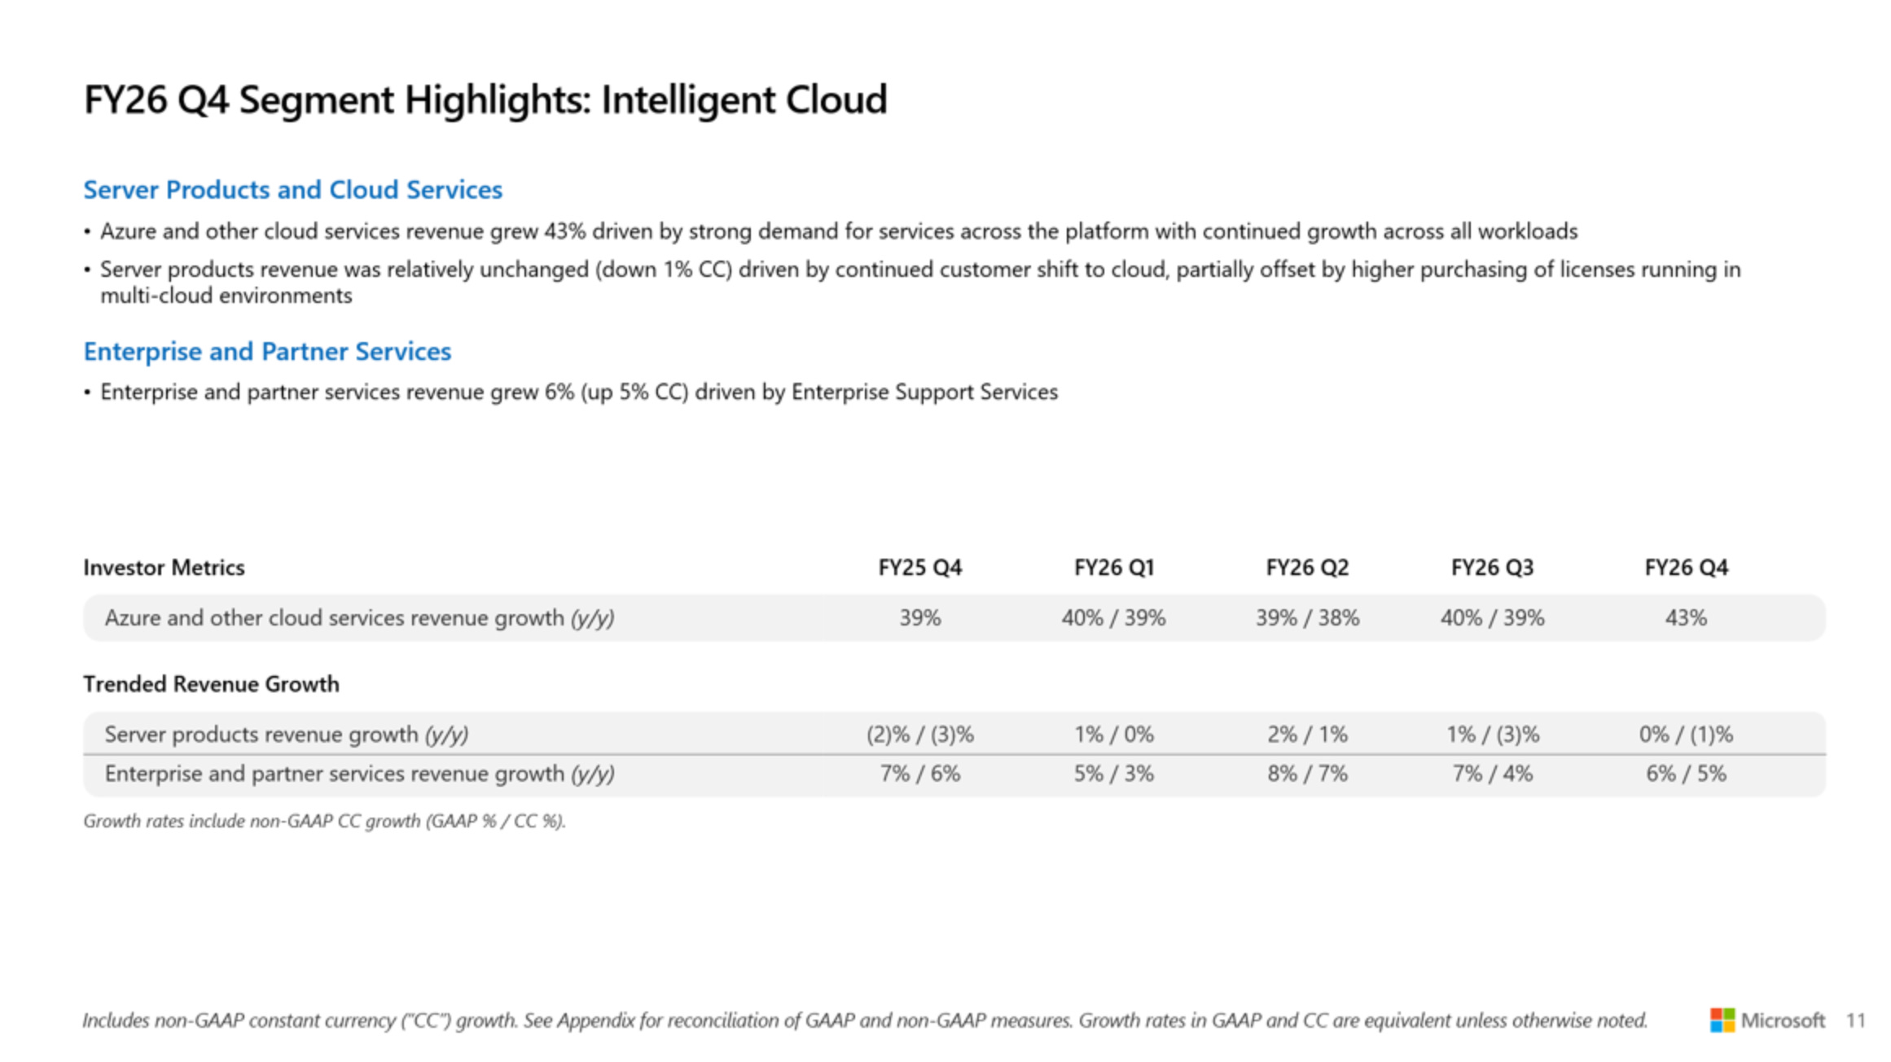Click Server Products and Cloud Services heading
1891x1062 pixels.
click(292, 190)
